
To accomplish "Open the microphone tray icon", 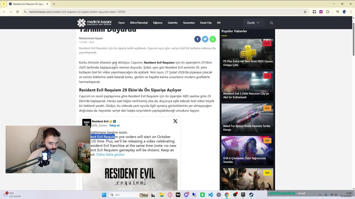I will coord(326,195).
